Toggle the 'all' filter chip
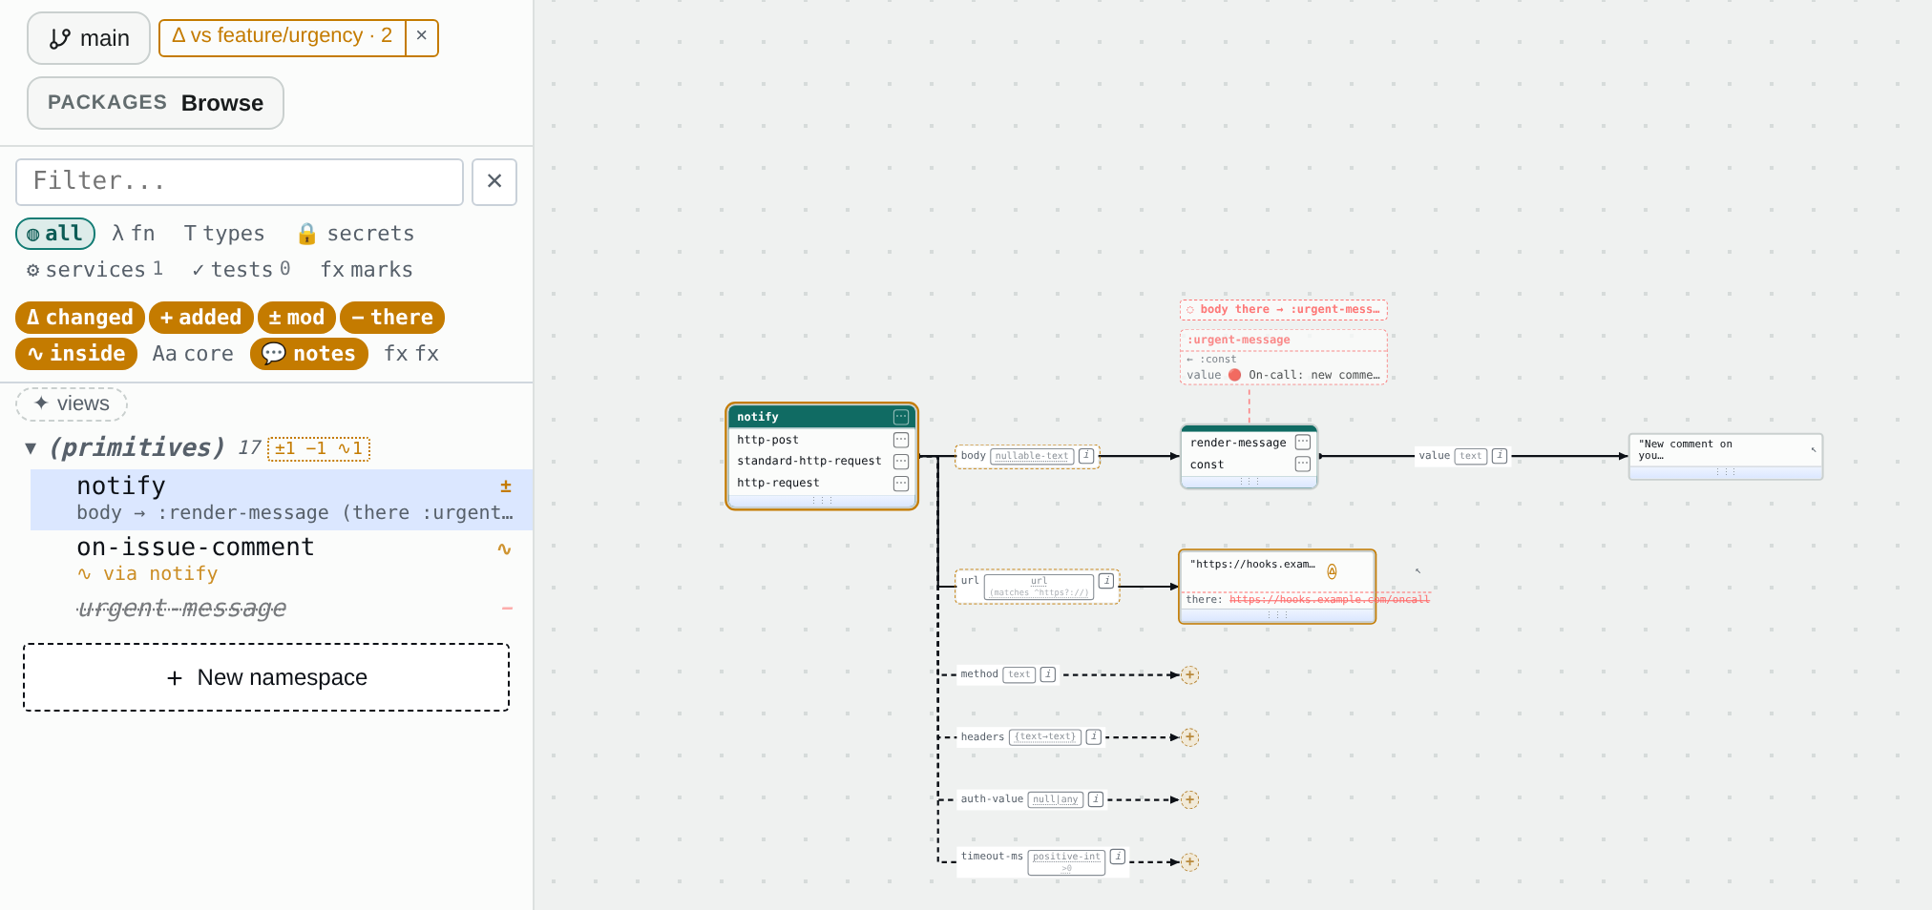 pos(55,234)
